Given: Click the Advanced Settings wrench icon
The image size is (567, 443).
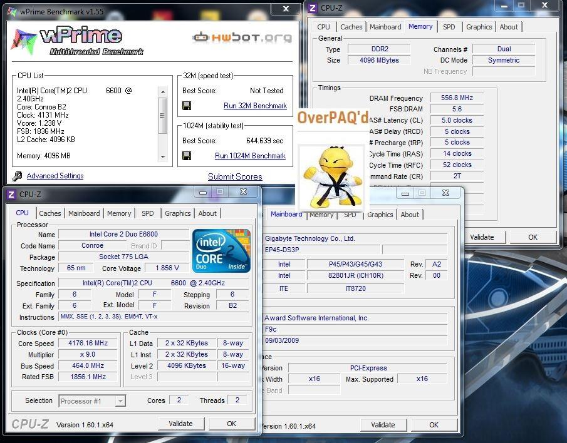Looking at the screenshot, I should 17,176.
